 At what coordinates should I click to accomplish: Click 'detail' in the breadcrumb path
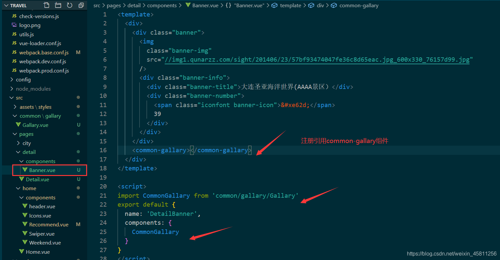tap(134, 6)
